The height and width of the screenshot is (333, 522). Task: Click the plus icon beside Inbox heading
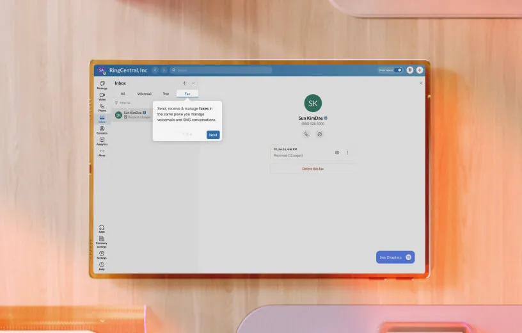pyautogui.click(x=184, y=83)
